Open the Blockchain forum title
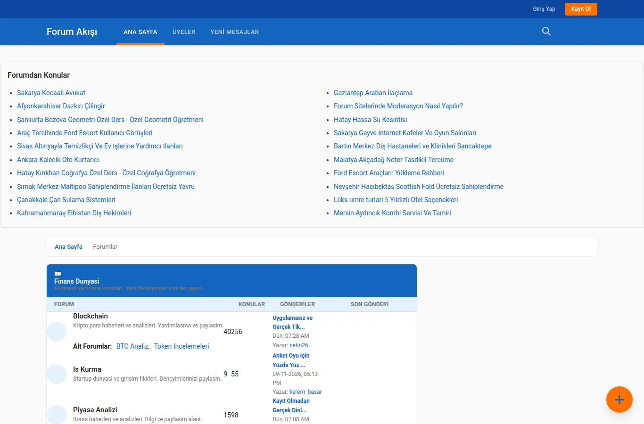This screenshot has height=424, width=644. pos(91,316)
